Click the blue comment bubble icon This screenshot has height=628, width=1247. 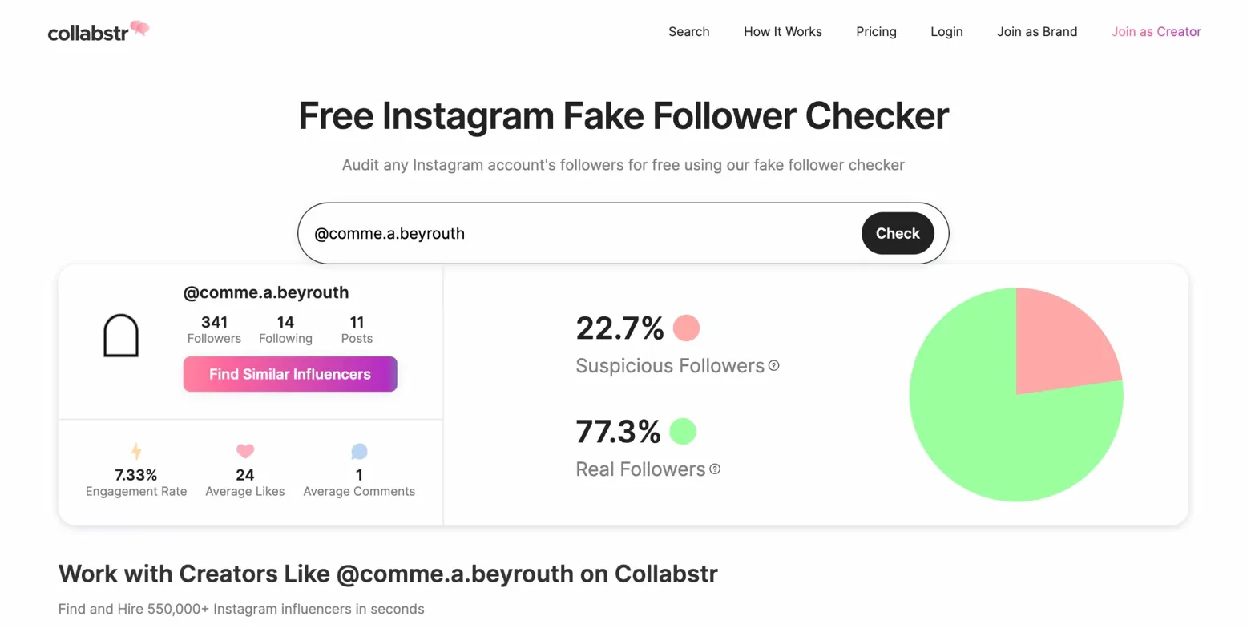[359, 452]
